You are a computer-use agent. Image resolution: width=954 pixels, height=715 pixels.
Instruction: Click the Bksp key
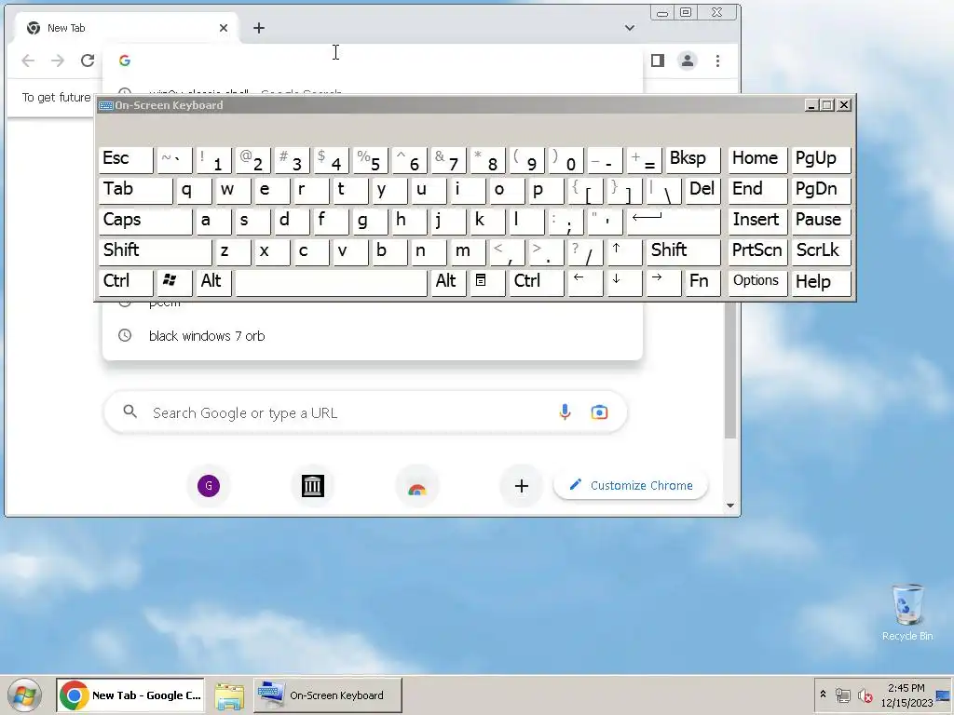[692, 159]
